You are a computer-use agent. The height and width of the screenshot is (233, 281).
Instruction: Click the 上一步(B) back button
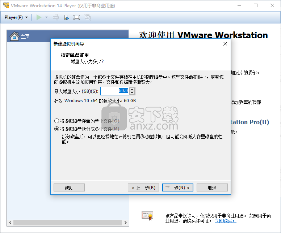click(x=143, y=187)
